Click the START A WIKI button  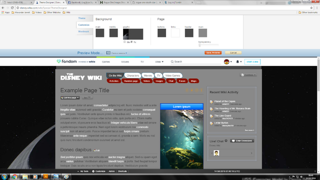click(252, 61)
